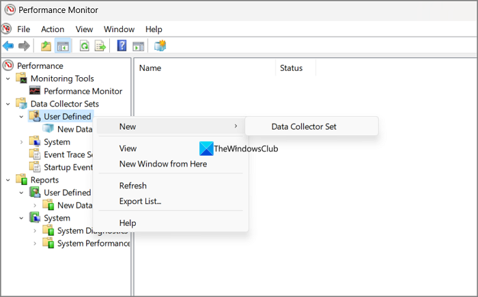Click the Status column header
The image size is (478, 297).
point(296,68)
